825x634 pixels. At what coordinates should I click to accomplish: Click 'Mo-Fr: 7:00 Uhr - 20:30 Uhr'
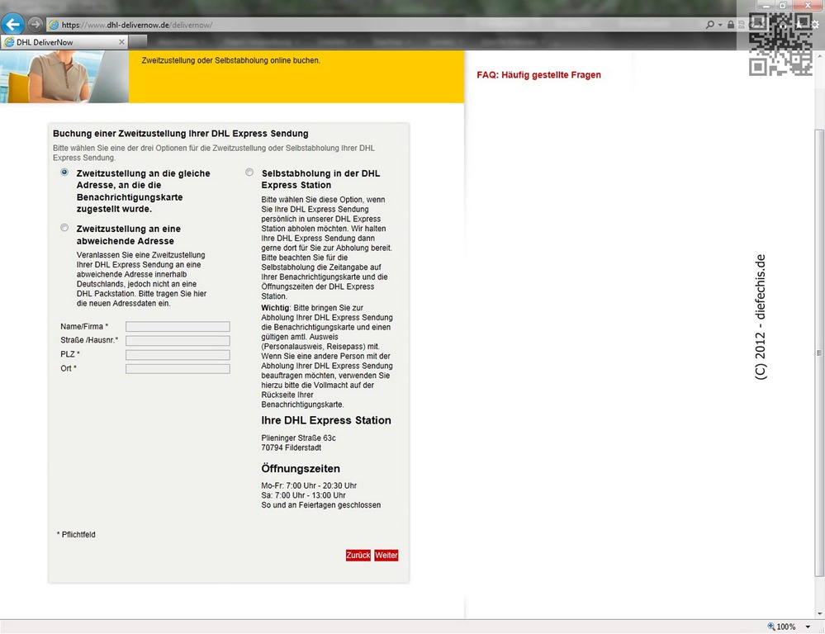309,485
